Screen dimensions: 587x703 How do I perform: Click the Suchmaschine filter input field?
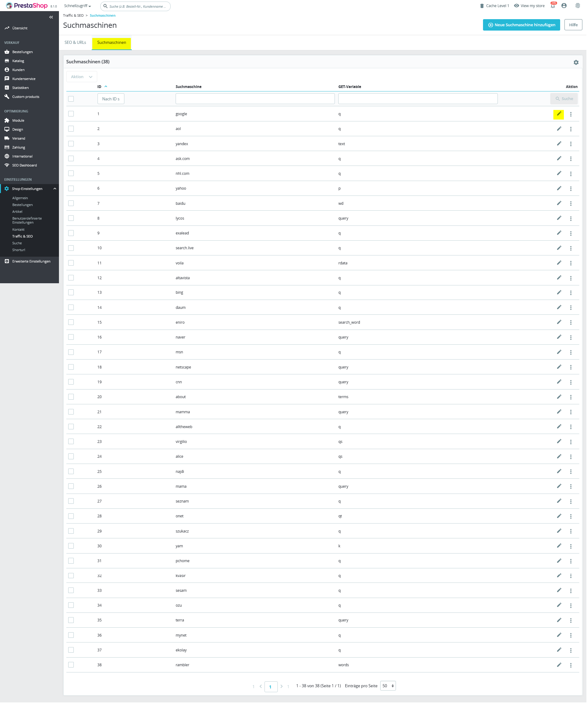click(x=255, y=99)
